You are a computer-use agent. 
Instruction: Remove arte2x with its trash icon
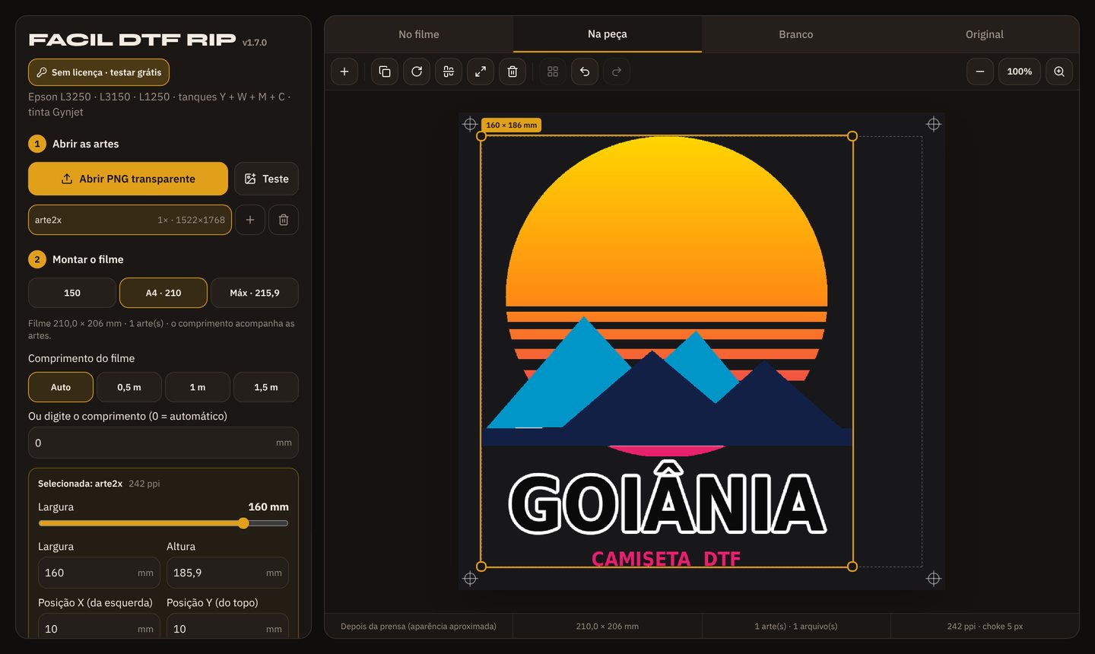[x=284, y=220]
